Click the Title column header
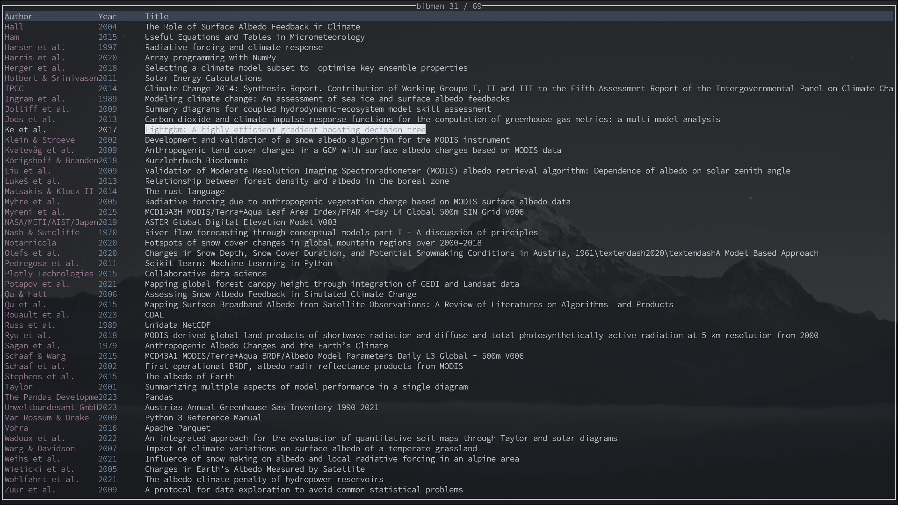The image size is (898, 505). [156, 16]
